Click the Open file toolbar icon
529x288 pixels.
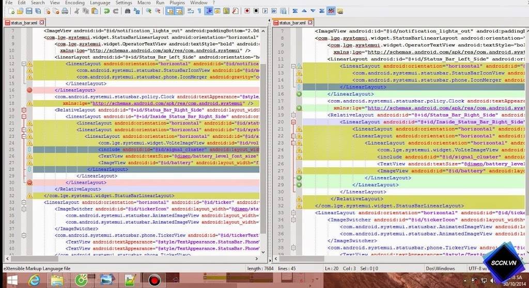coord(20,11)
